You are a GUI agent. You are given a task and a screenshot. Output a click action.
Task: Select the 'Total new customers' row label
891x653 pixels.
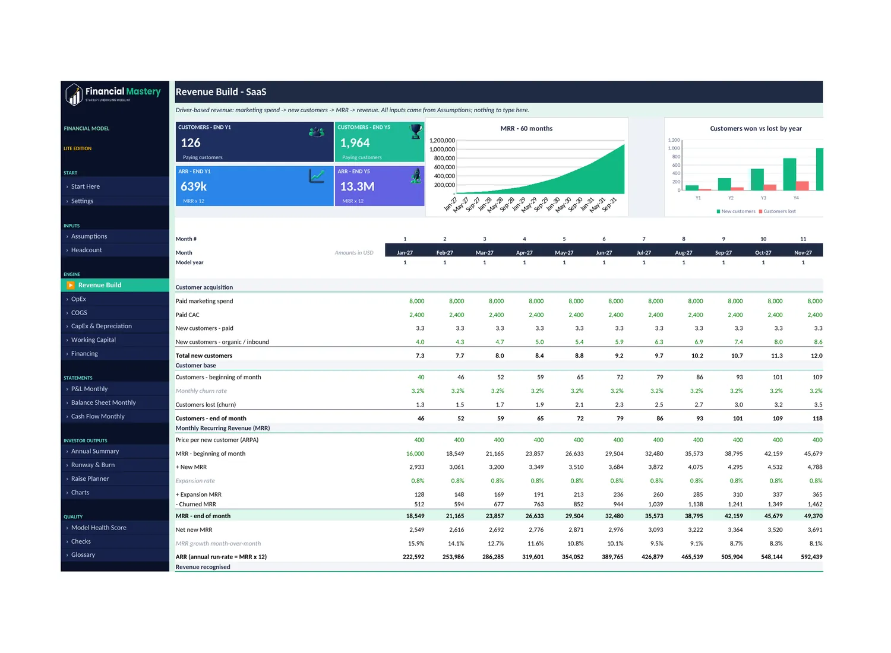(x=204, y=356)
